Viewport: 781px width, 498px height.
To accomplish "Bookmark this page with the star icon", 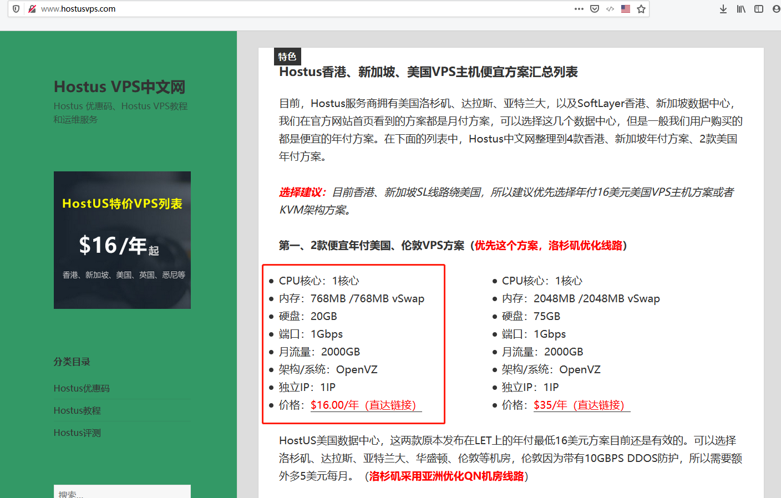I will pos(641,9).
